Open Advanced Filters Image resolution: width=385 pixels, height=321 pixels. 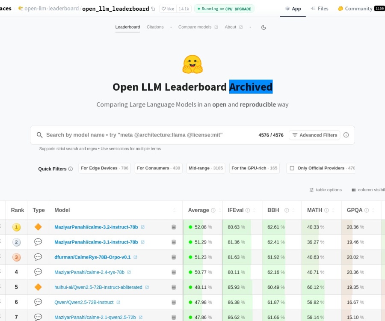[x=314, y=135]
